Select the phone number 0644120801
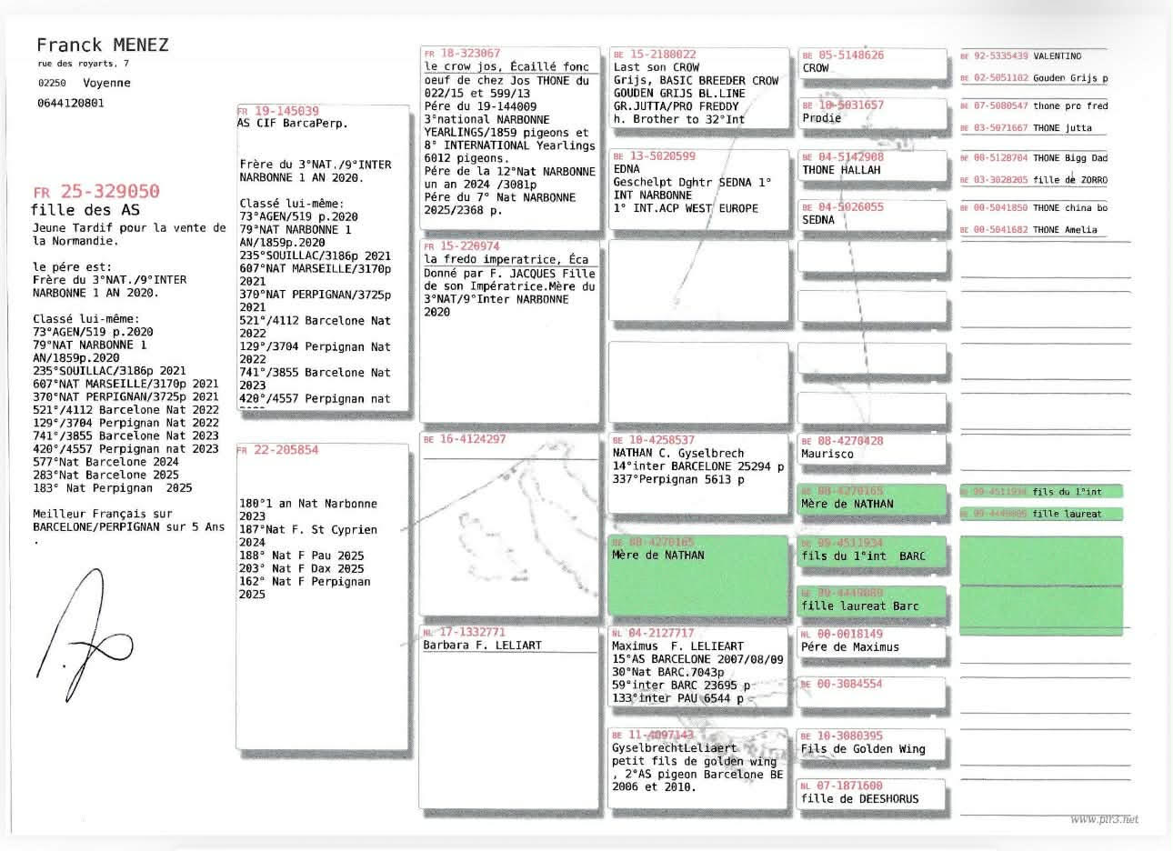 (x=71, y=103)
